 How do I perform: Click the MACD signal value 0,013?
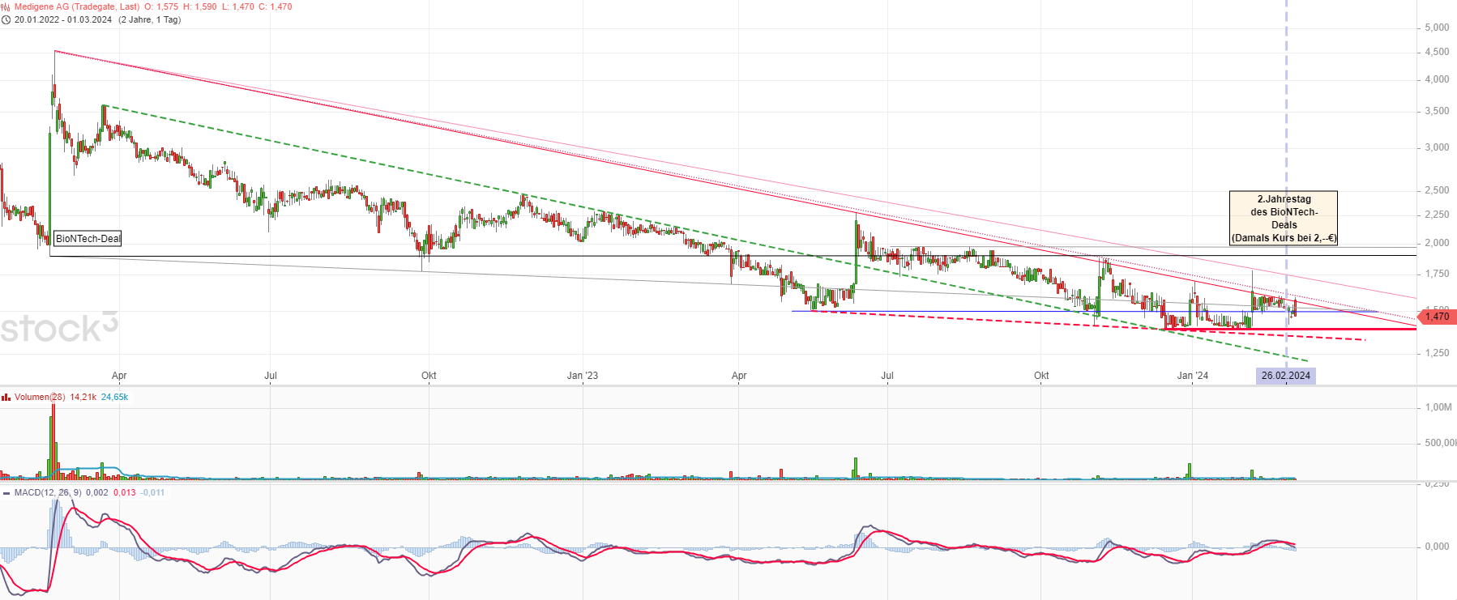pos(125,492)
